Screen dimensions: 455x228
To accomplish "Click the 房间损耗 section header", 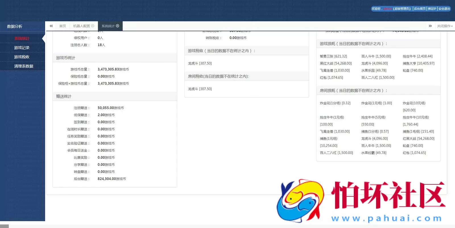I will click(x=379, y=90).
